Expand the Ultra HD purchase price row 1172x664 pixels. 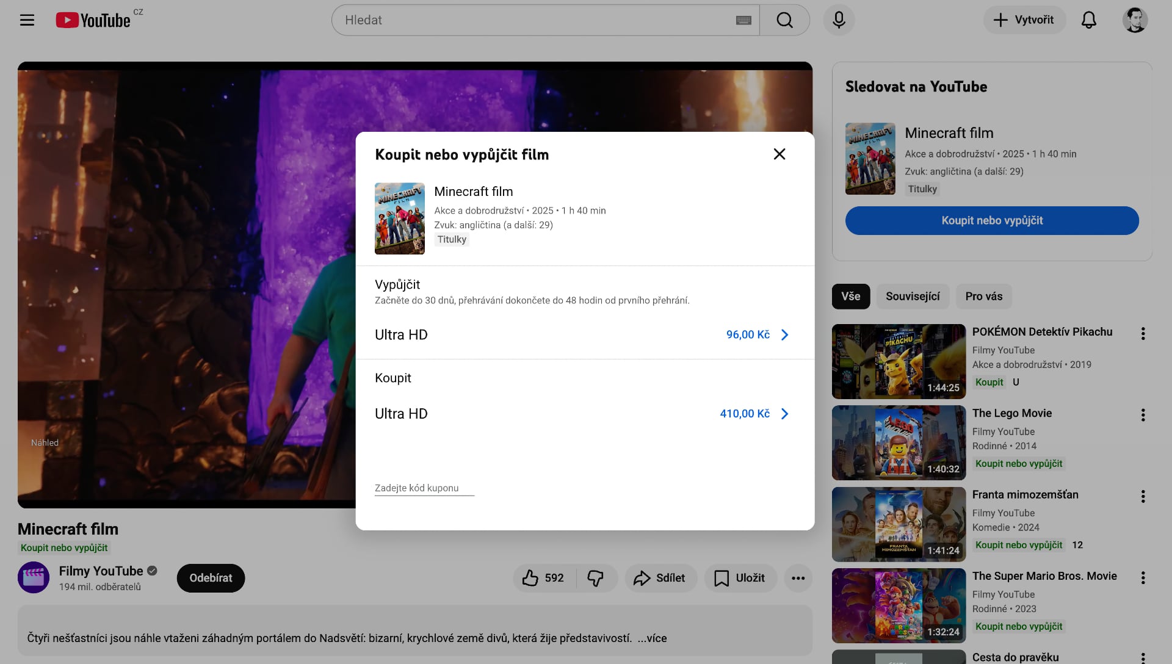[784, 414]
